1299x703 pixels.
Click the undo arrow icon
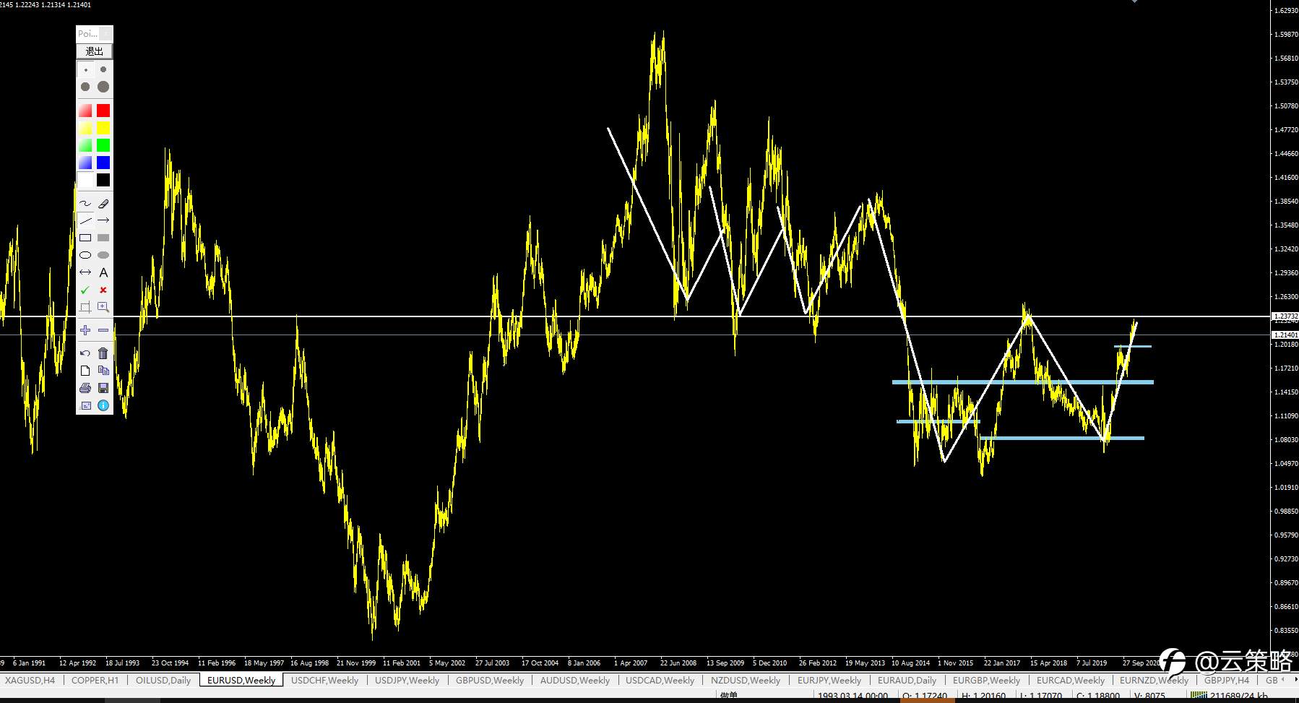tap(85, 353)
